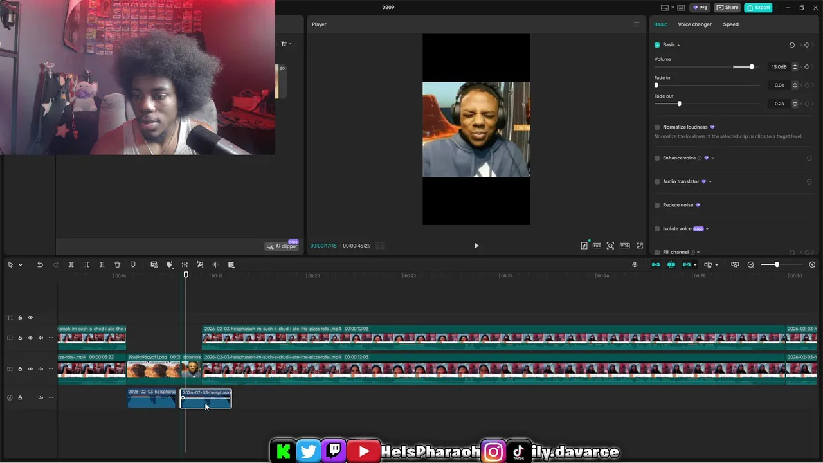Click the Fade in 0.0s value field
Screen dimensions: 823x463
[779, 85]
